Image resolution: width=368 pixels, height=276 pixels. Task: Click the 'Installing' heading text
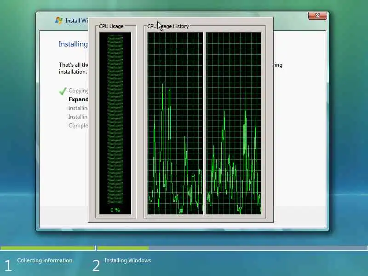click(x=73, y=44)
